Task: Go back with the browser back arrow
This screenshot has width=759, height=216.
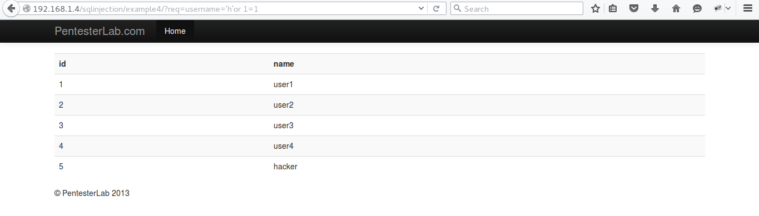Action: (x=11, y=8)
